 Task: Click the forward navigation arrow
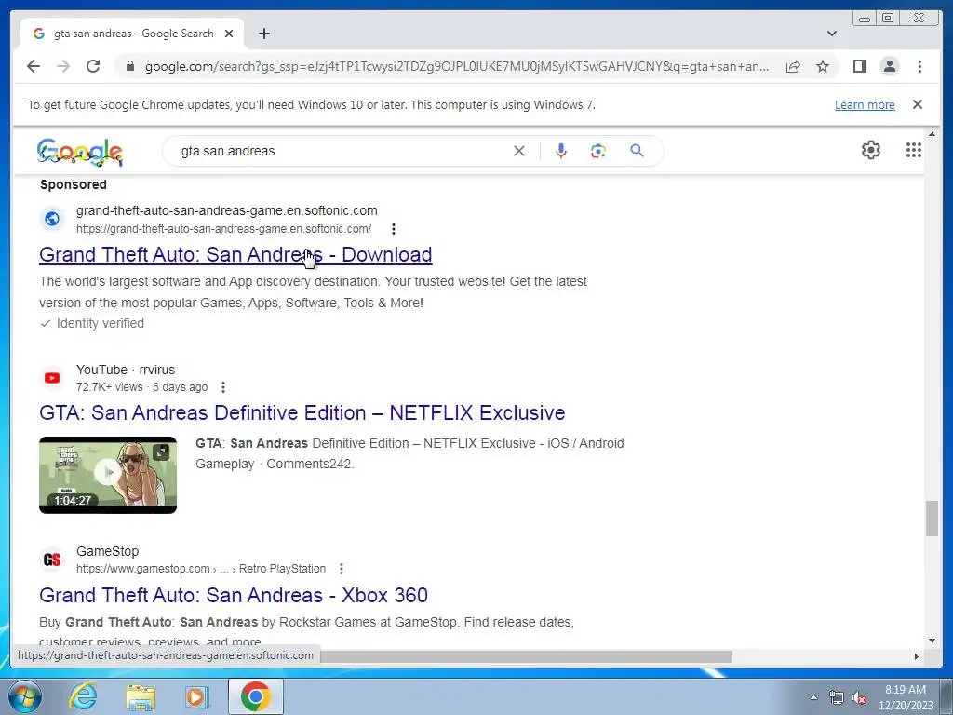[63, 66]
